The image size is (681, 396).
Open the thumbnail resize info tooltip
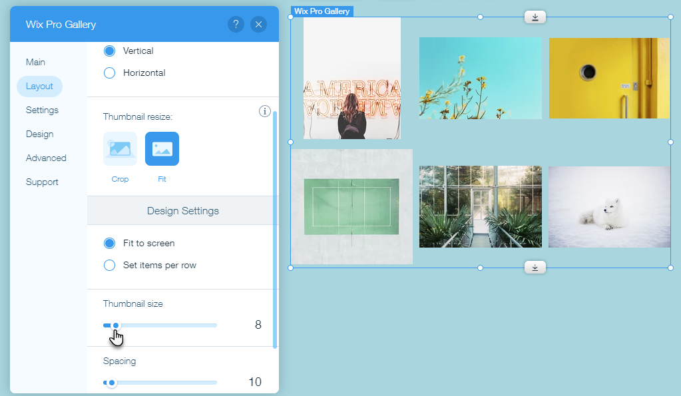point(264,111)
